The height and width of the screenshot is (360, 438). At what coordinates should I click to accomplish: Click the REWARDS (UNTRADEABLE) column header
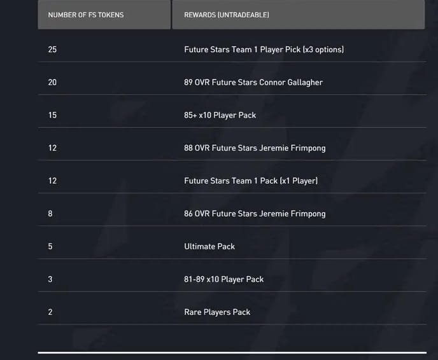(x=227, y=15)
